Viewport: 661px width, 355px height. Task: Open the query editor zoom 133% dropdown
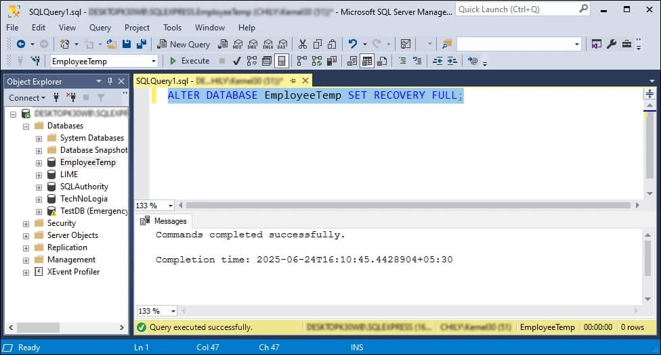(170, 206)
